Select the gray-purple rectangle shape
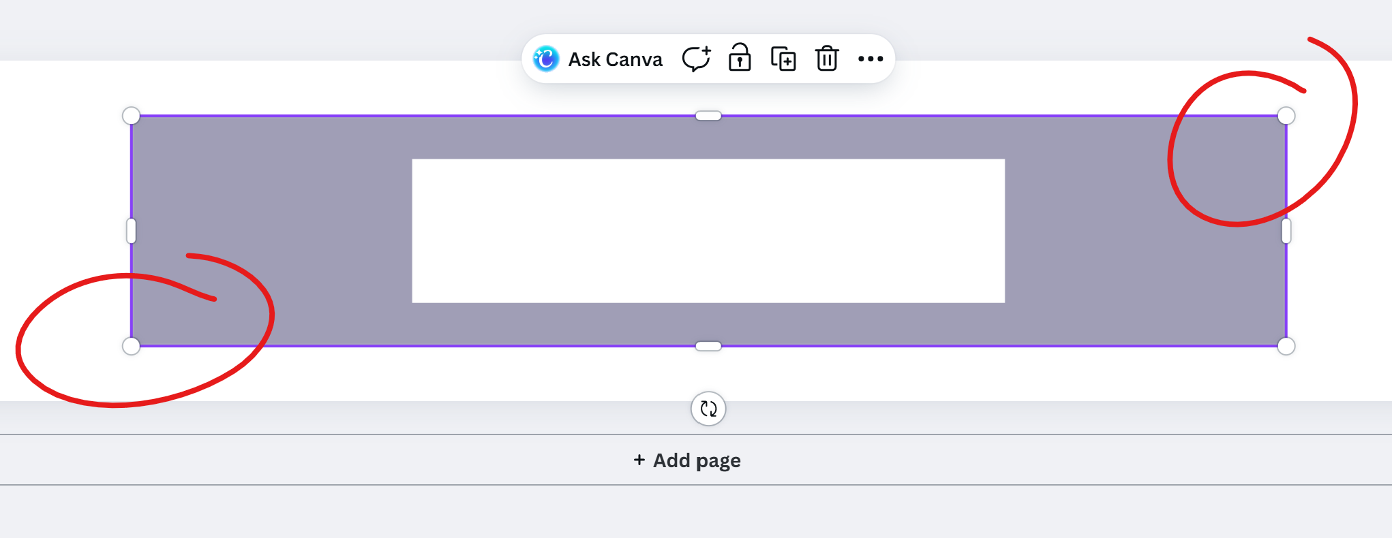This screenshot has width=1392, height=538. coord(273,204)
